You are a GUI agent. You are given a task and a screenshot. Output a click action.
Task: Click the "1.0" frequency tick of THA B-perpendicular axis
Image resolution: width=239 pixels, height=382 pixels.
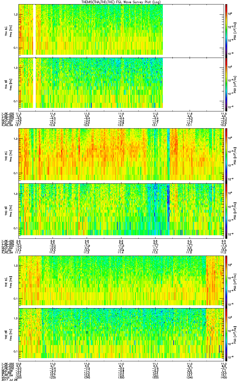16,15
